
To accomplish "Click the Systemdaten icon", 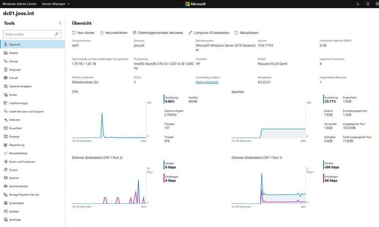I will pos(6,203).
